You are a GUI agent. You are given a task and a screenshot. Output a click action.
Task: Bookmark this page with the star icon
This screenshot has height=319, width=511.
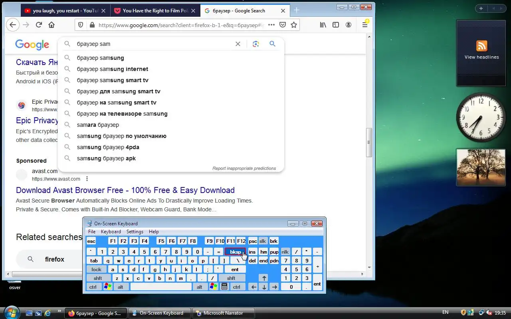tap(294, 25)
